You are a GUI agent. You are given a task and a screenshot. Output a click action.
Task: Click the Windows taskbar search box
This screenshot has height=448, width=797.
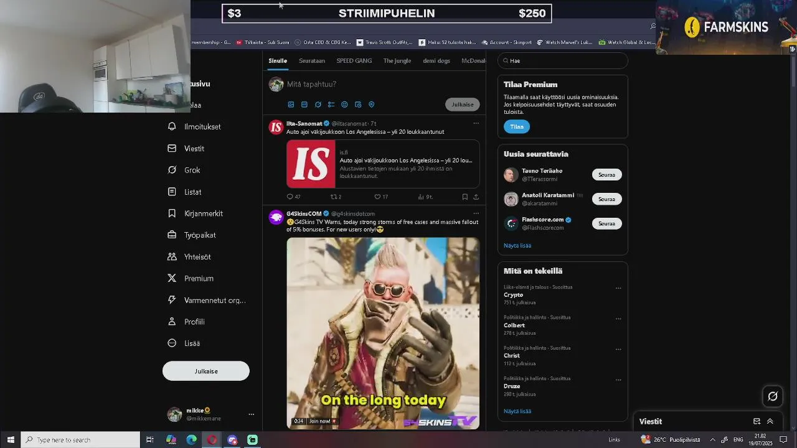tap(81, 440)
